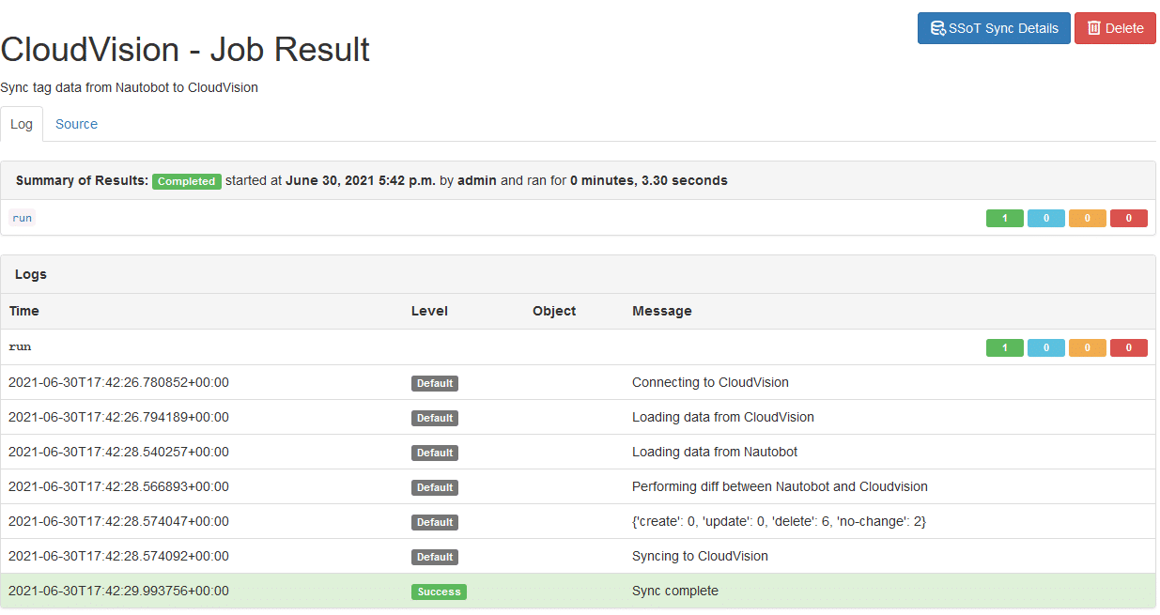Click timestamp 2021-06-30T17:42:28.540257+00:00

[118, 452]
